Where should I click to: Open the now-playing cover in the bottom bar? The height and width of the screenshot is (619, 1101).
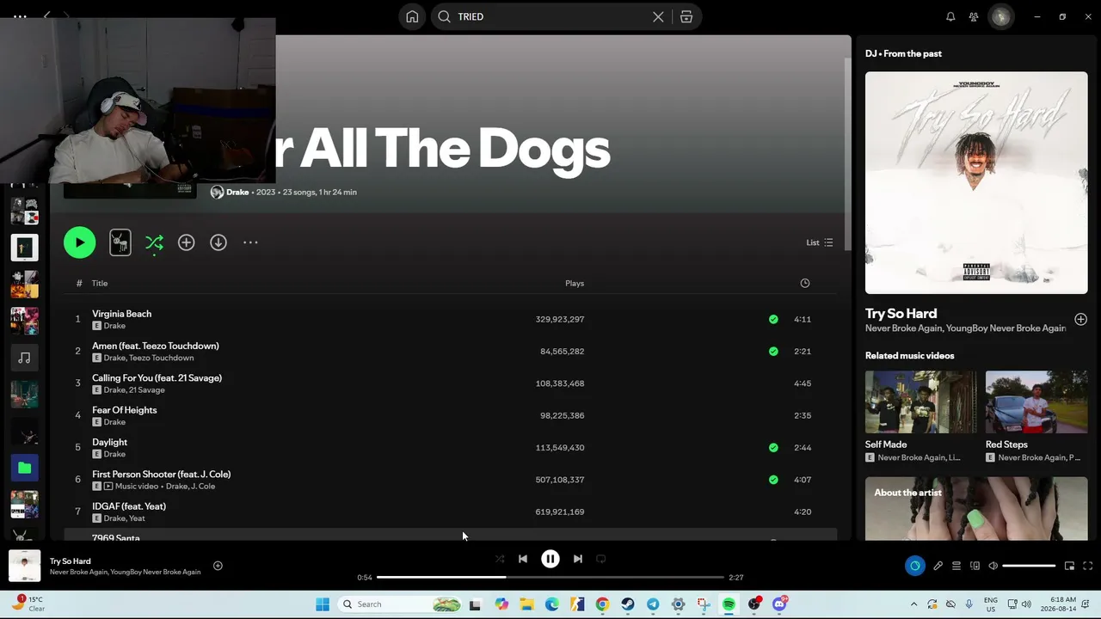point(24,566)
